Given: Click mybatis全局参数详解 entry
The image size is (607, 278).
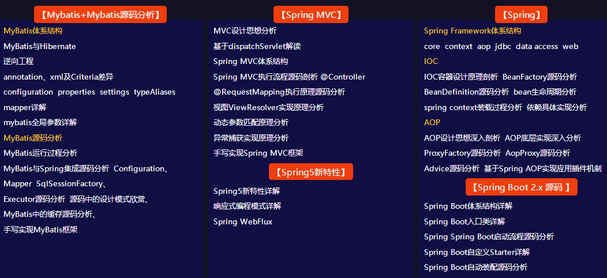Looking at the screenshot, I should [40, 122].
